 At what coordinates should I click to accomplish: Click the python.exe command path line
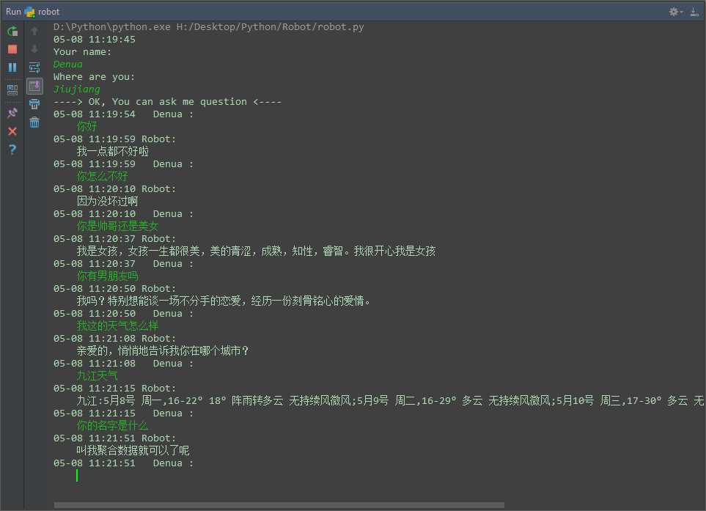(x=208, y=26)
